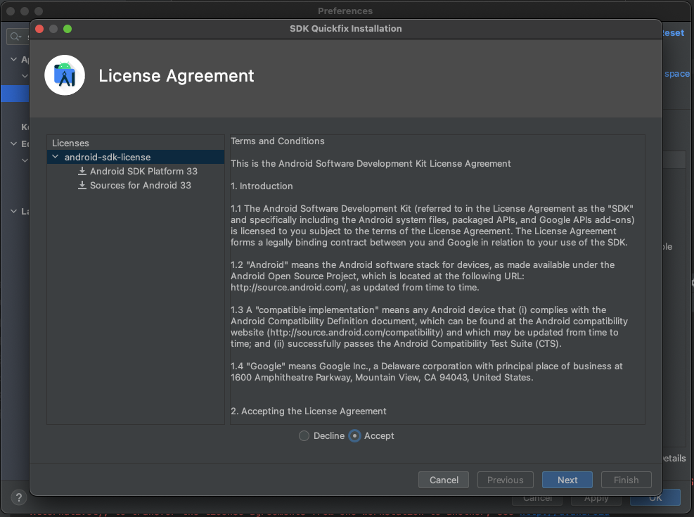This screenshot has width=694, height=517.
Task: Click 'SDK Quickfix Installation' window title
Action: pos(346,28)
